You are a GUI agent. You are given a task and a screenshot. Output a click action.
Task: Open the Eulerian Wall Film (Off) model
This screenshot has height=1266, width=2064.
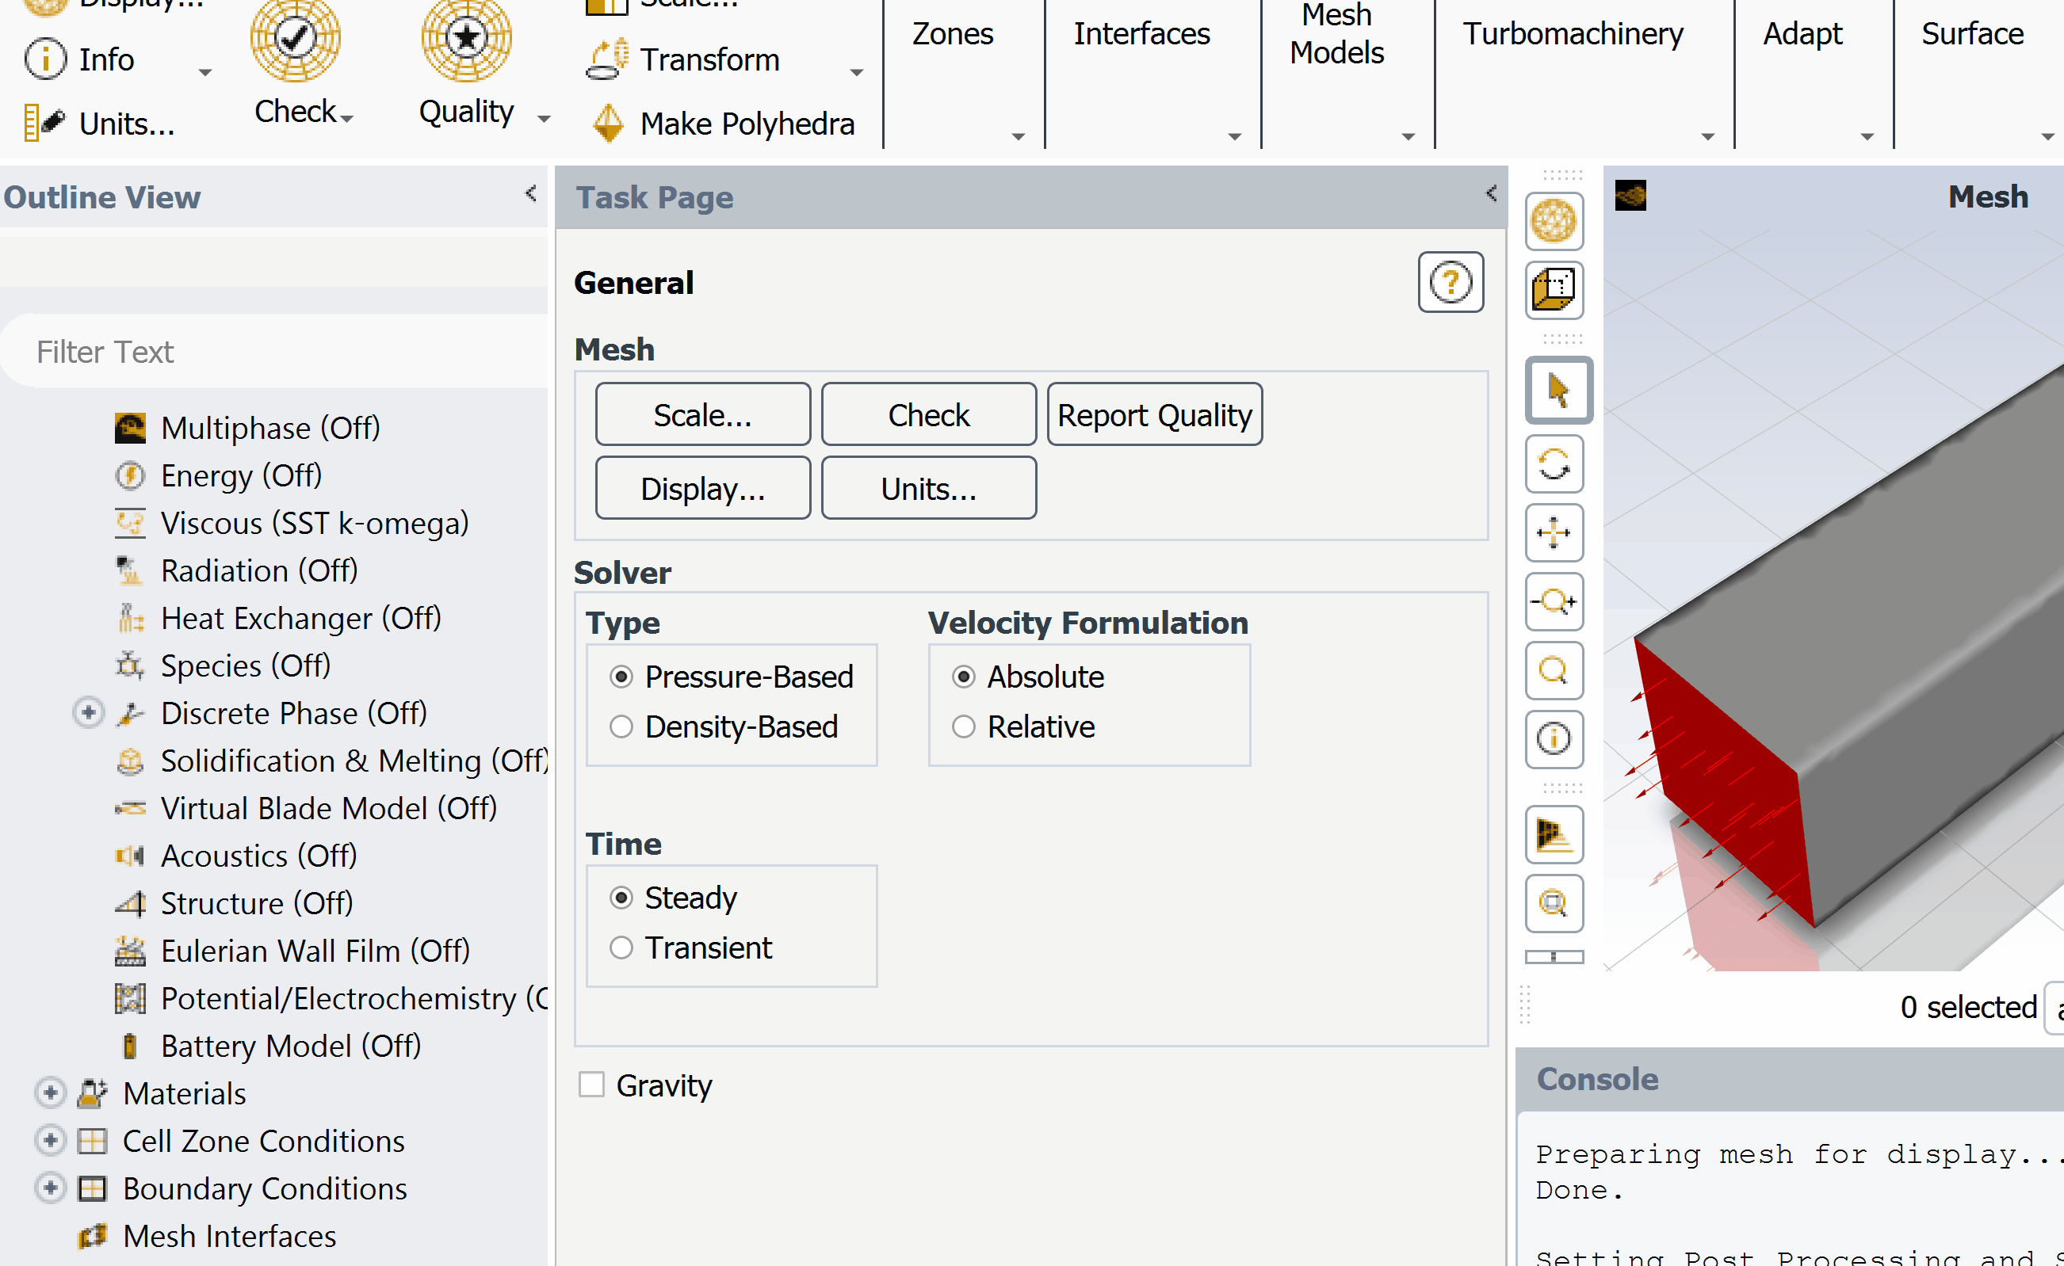click(x=315, y=951)
